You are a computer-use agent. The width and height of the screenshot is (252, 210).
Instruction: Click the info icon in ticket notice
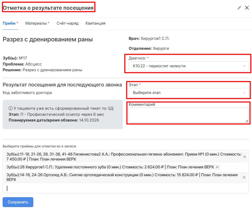[10, 108]
